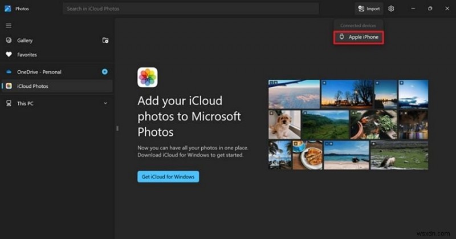
Task: Open the Settings gear icon
Action: click(x=391, y=9)
